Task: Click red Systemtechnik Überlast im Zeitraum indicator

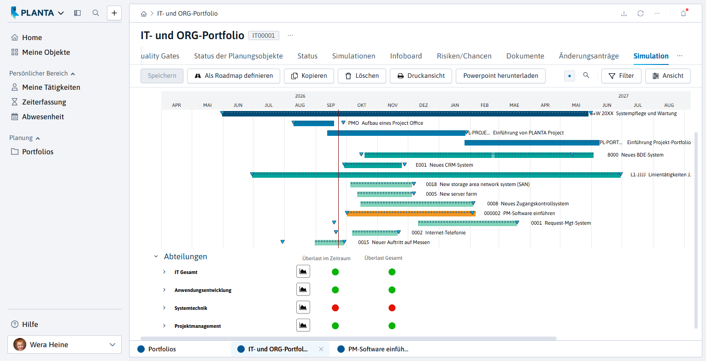Action: [x=335, y=308]
